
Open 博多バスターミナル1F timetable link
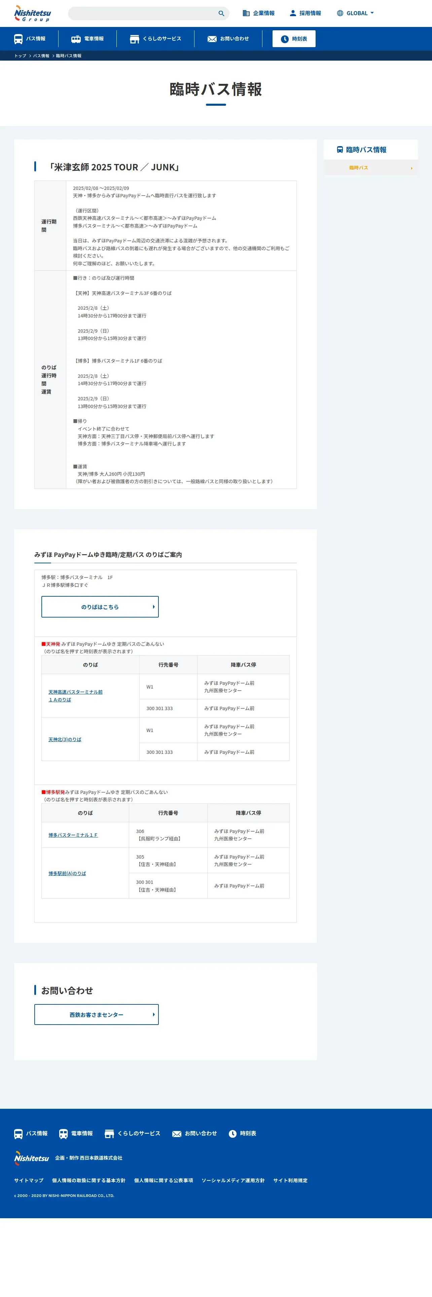(73, 835)
